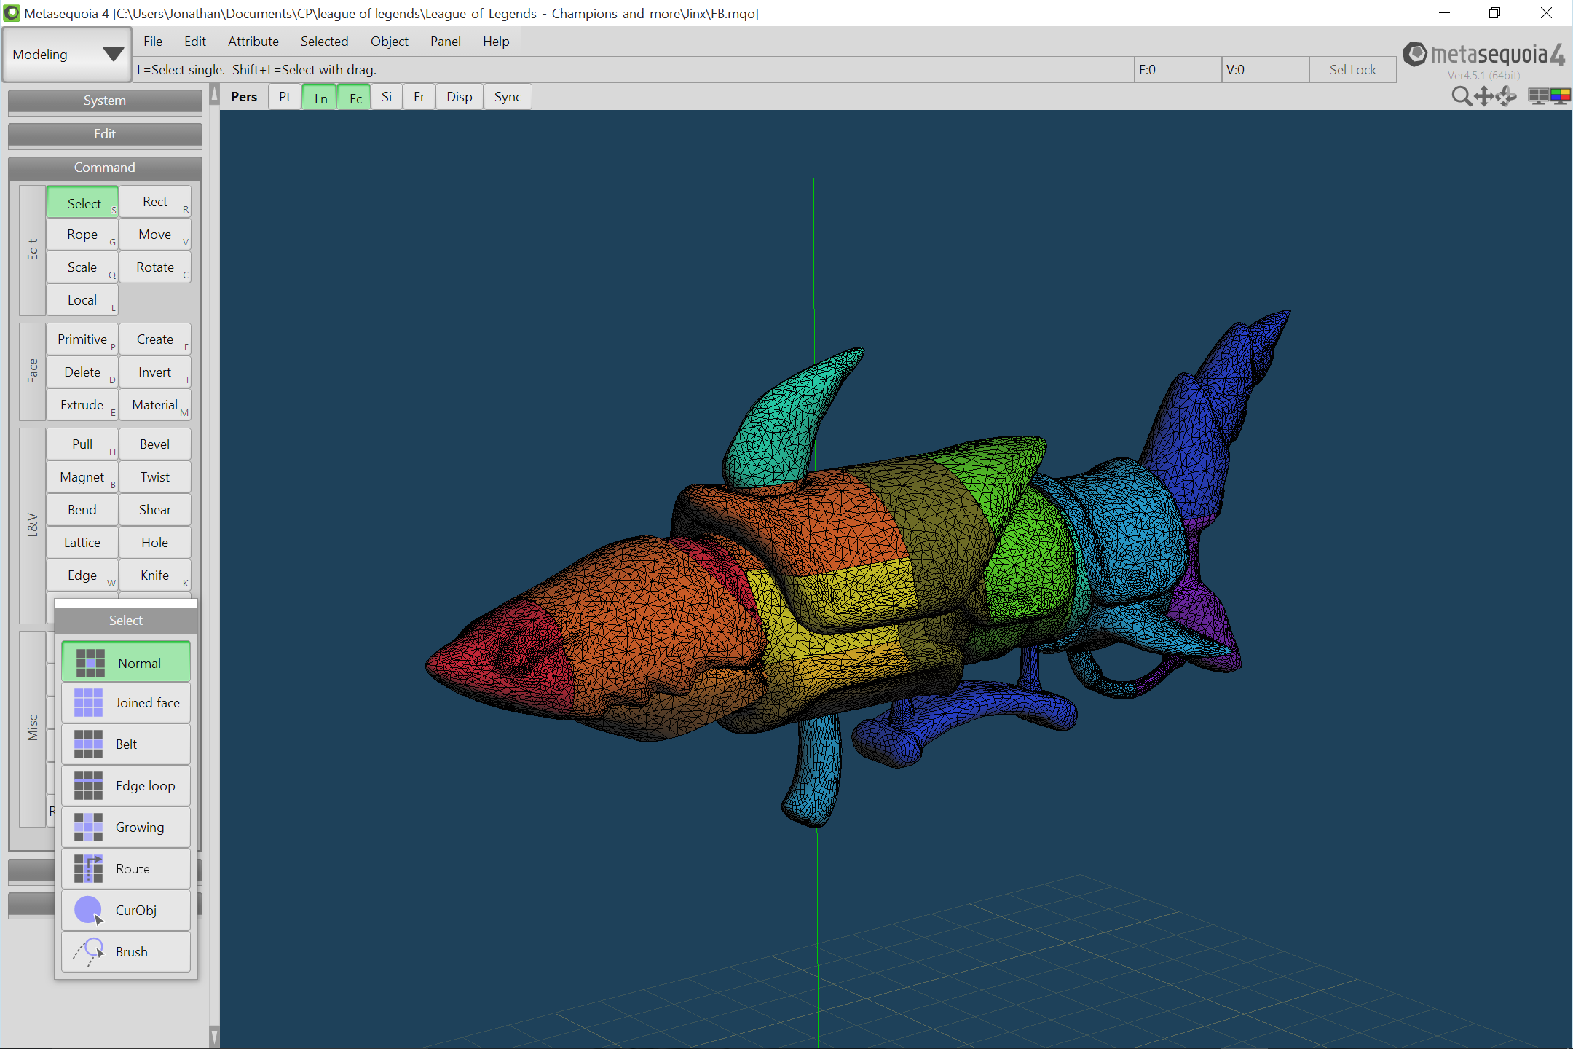Activate the Magnet command

(82, 477)
